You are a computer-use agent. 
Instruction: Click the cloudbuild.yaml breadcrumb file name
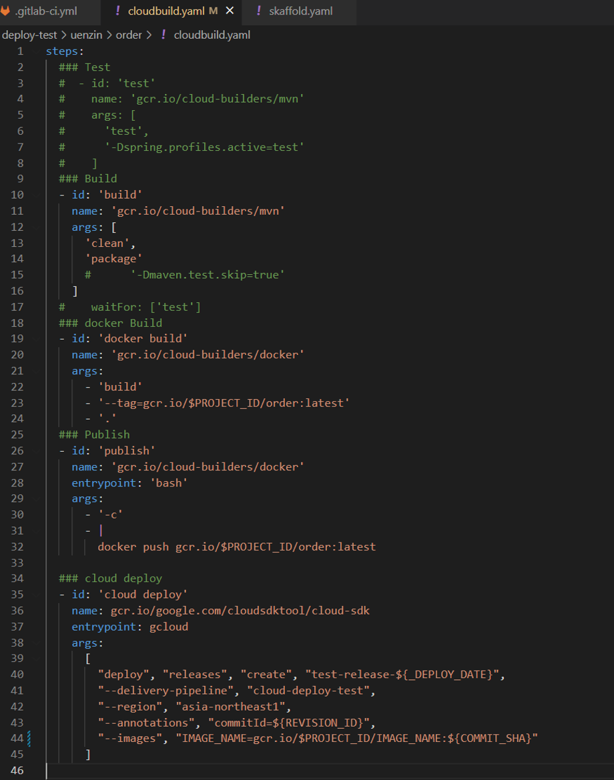pos(212,35)
